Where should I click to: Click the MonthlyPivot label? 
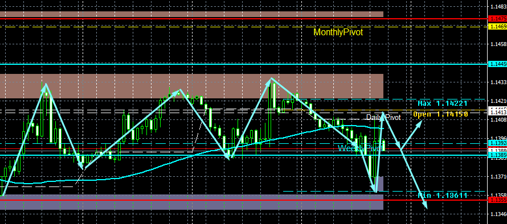[338, 32]
